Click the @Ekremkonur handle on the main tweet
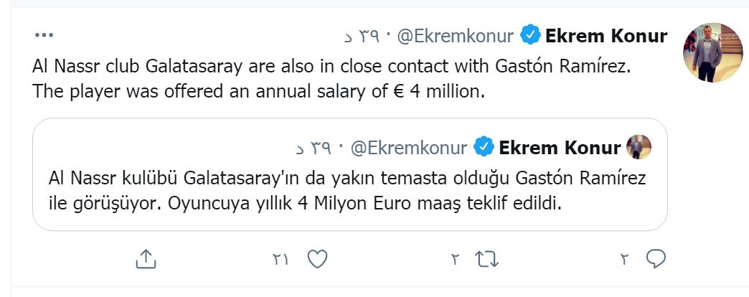The height and width of the screenshot is (297, 749). (x=457, y=35)
